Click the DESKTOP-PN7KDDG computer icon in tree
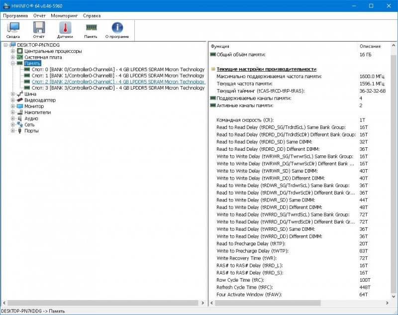 tap(13, 45)
